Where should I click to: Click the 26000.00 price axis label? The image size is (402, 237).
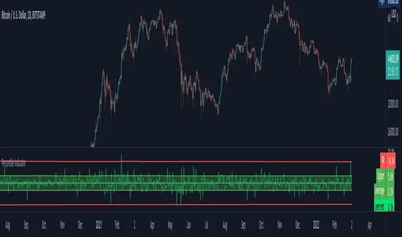[x=393, y=131]
